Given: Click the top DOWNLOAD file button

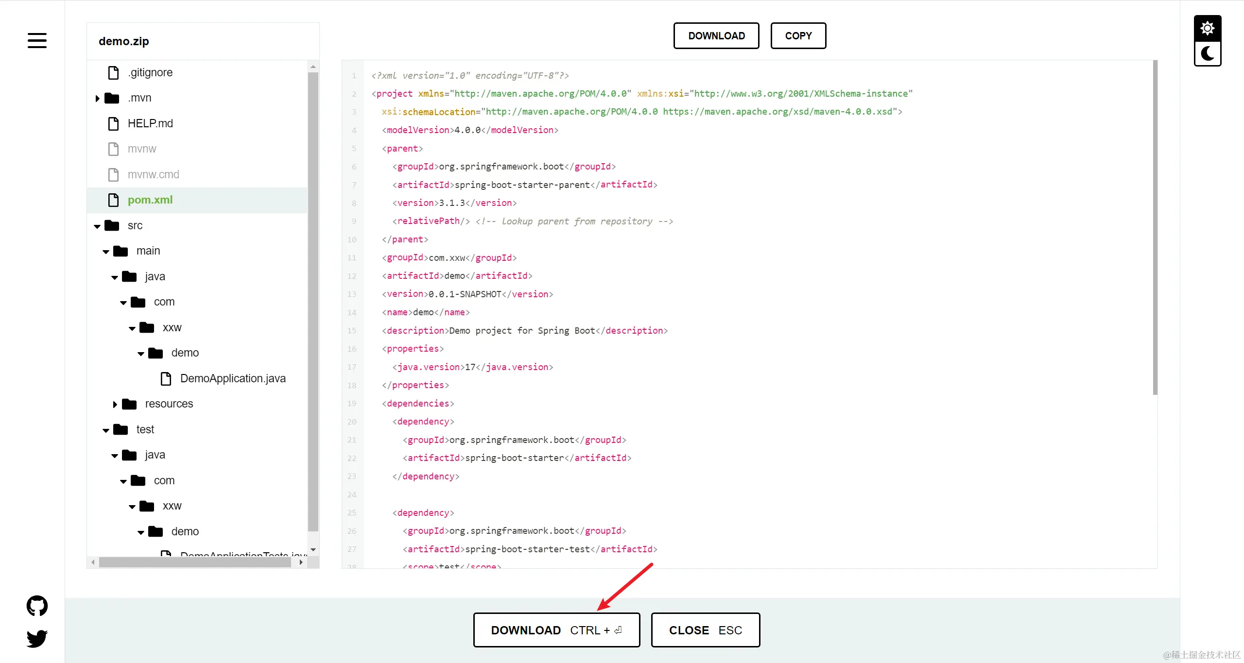Looking at the screenshot, I should point(716,36).
